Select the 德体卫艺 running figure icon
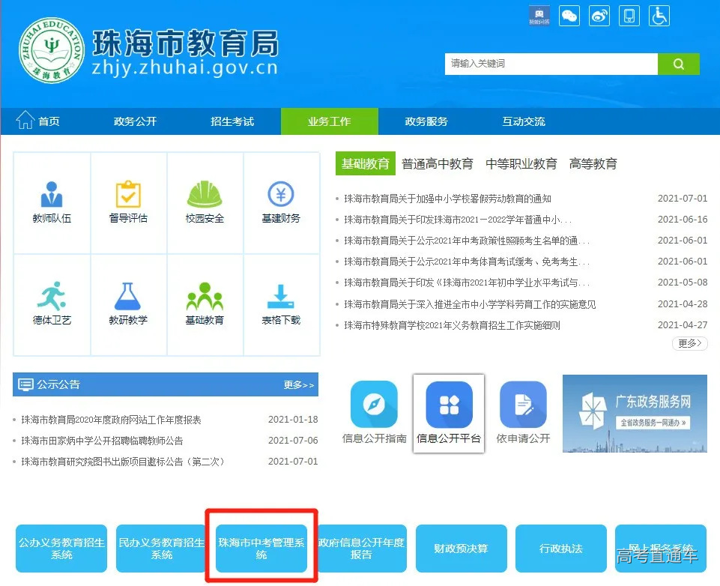 click(x=52, y=294)
